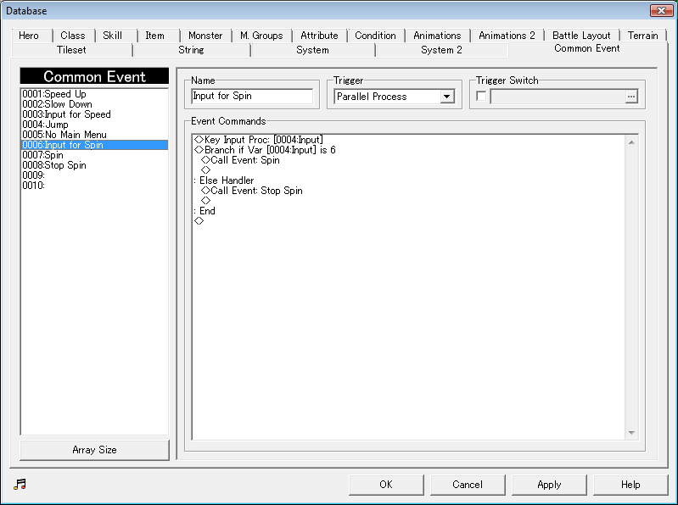This screenshot has height=505, width=678.
Task: Click scroll down arrow in Event Commands
Action: 630,433
